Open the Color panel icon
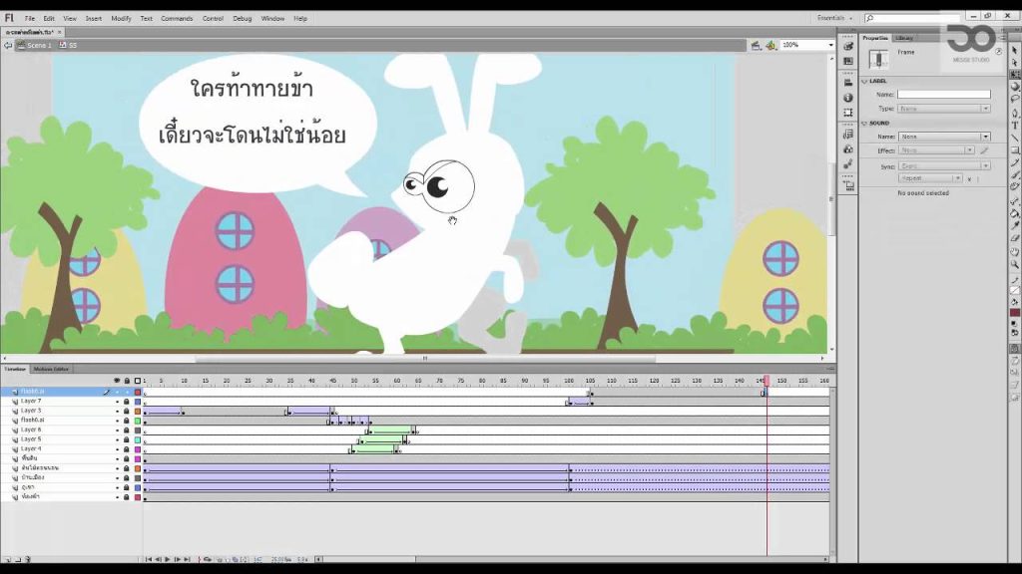The width and height of the screenshot is (1022, 574). (x=848, y=46)
